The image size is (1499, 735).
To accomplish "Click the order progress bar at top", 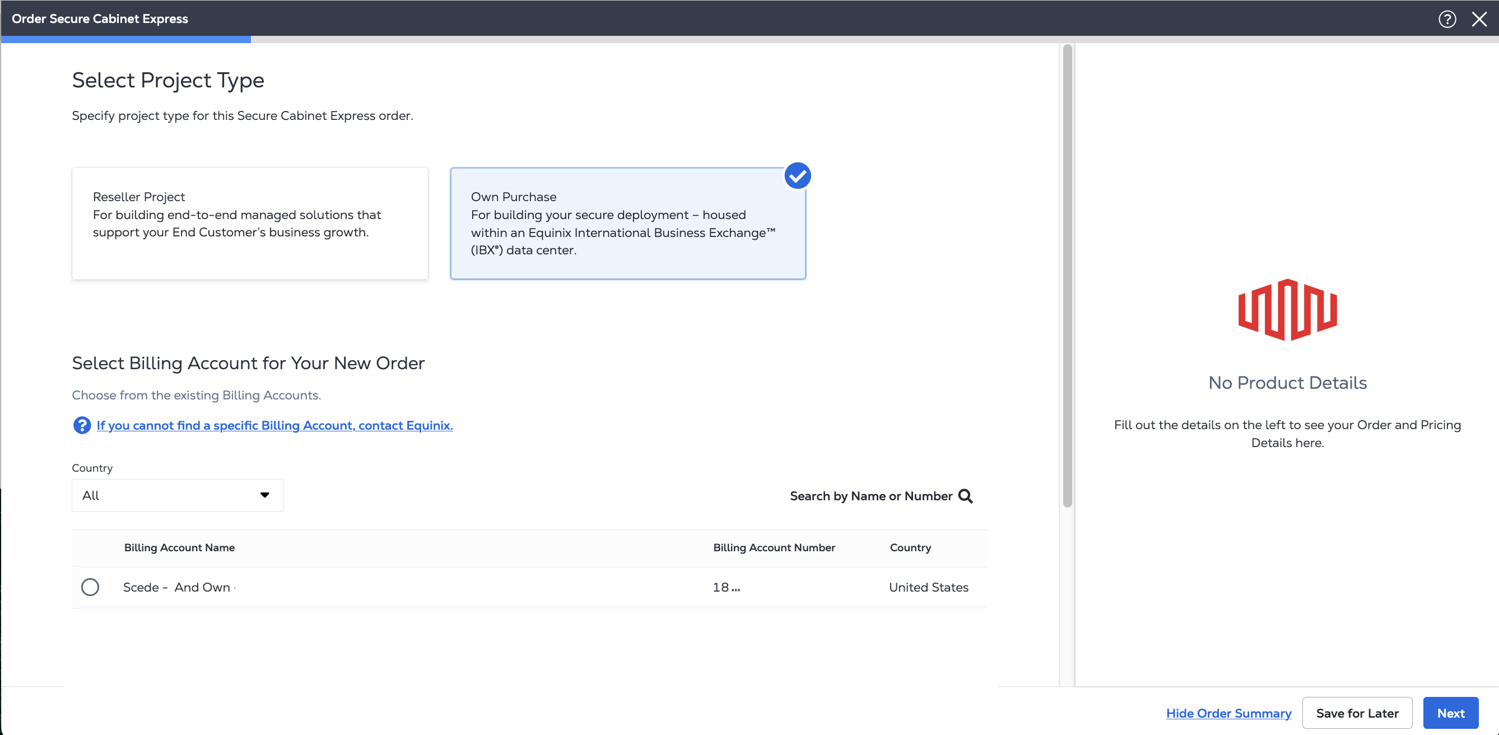I will 750,40.
